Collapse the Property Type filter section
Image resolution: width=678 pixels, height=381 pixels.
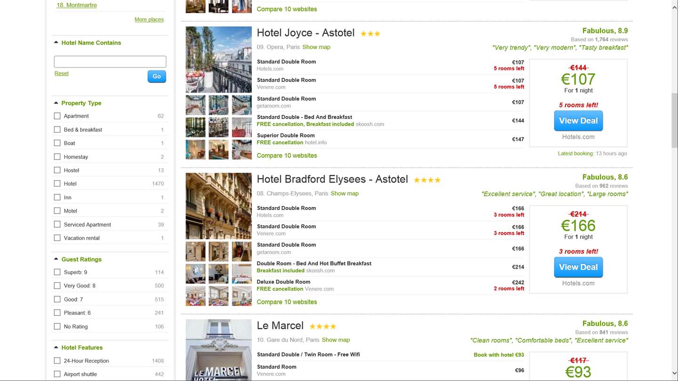coord(56,103)
